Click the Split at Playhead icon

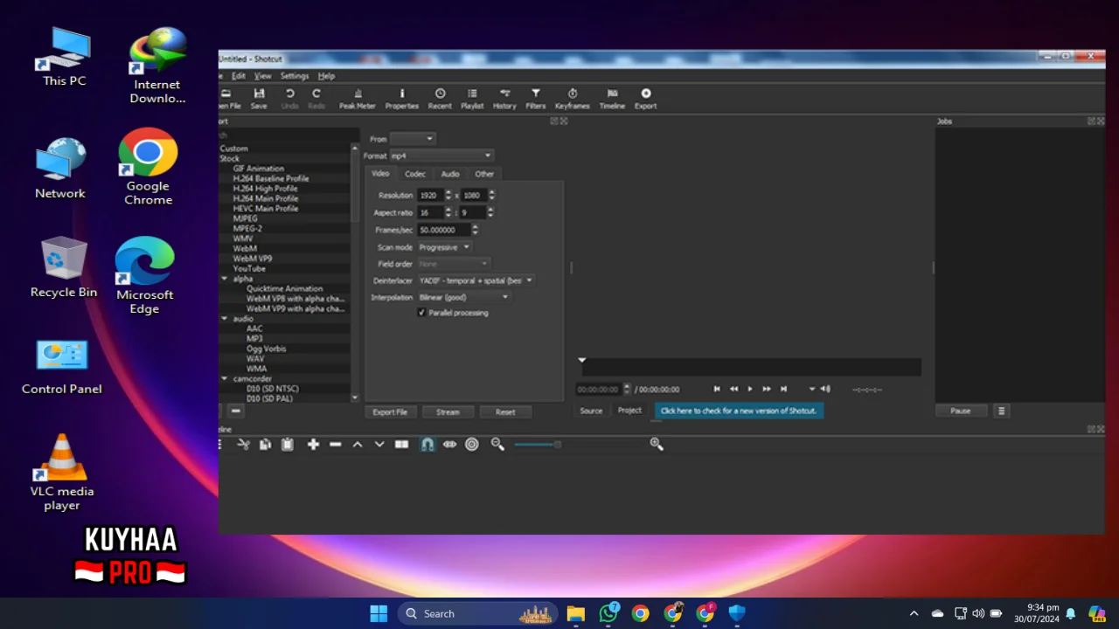point(401,445)
